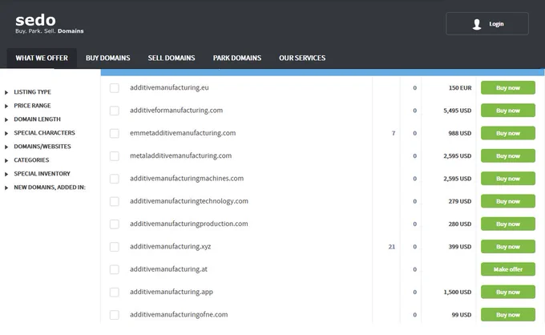Check the box for additivemanufacturingmachines.com
545x335 pixels.
coord(115,179)
